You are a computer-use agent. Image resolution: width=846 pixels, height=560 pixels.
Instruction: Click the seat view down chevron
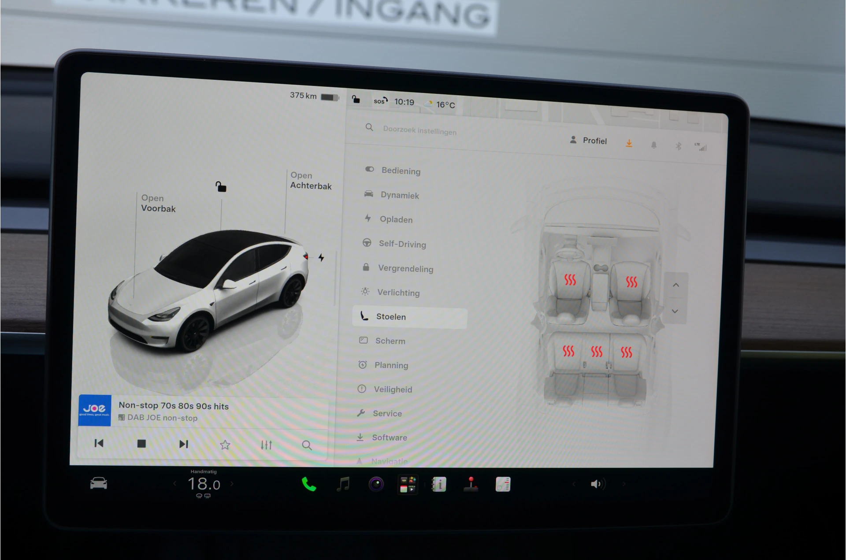675,311
